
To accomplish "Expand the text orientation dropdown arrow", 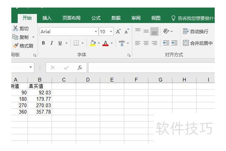I will tap(171, 31).
